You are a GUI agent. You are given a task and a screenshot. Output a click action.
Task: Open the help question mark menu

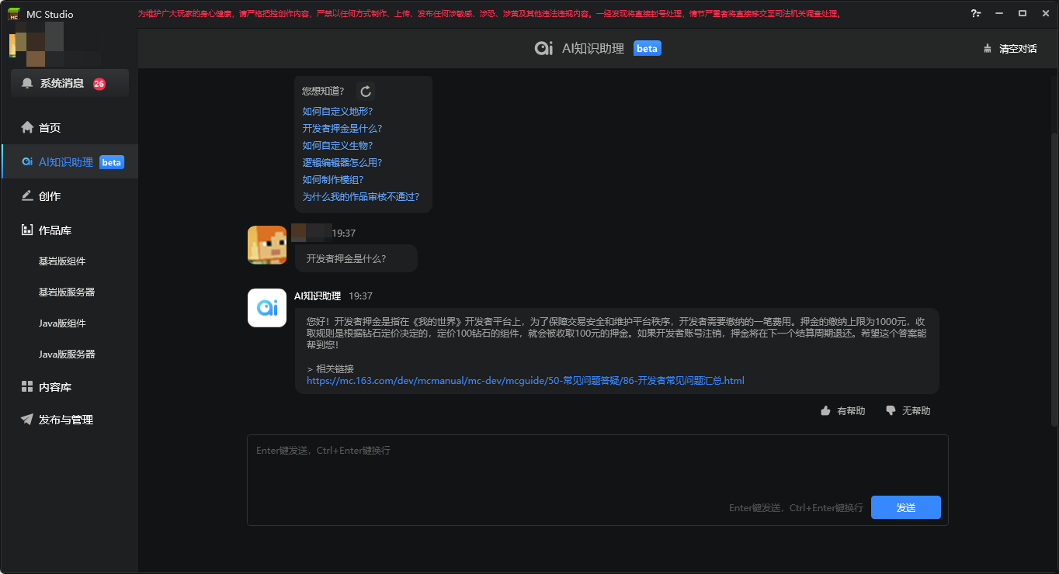click(x=975, y=13)
